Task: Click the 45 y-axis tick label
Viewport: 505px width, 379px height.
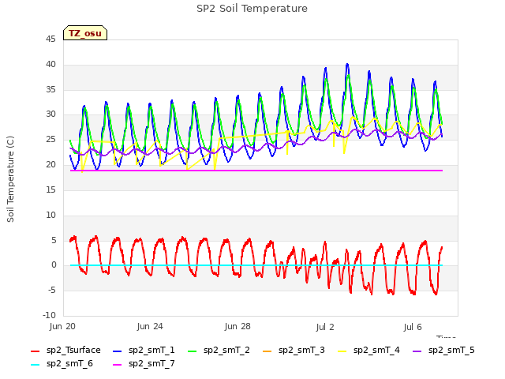Action: [50, 39]
